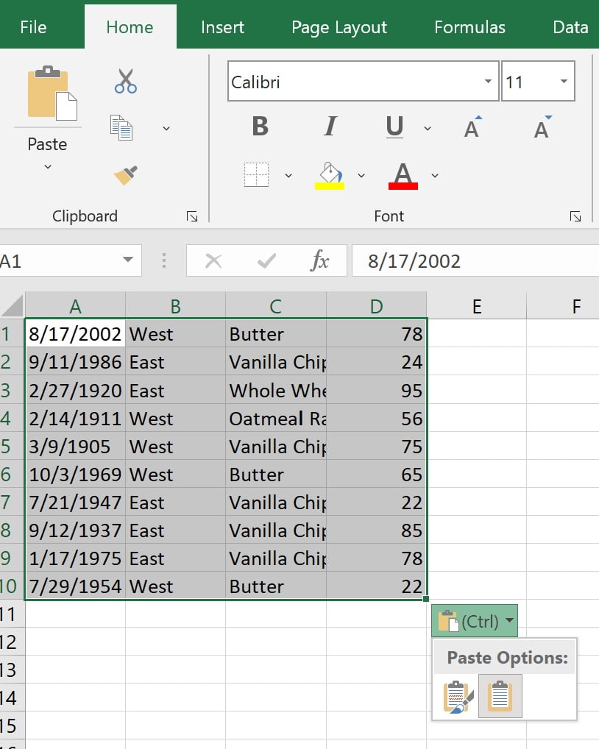Switch to the Formulas ribbon tab

coord(469,26)
